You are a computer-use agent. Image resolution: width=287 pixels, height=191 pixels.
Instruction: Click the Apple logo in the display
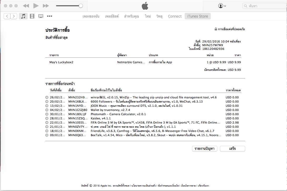(145, 6)
